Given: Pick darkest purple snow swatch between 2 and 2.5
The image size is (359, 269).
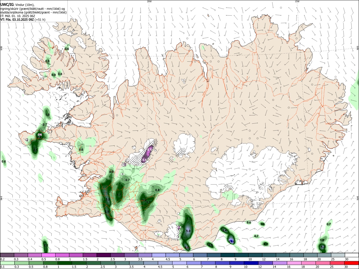Looking at the screenshot, I should point(103,255).
